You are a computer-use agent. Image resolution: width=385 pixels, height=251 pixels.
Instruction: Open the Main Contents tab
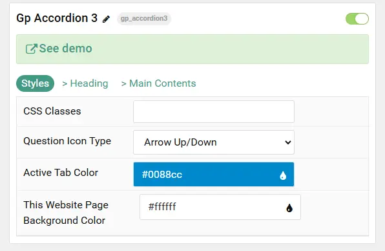[x=159, y=83]
